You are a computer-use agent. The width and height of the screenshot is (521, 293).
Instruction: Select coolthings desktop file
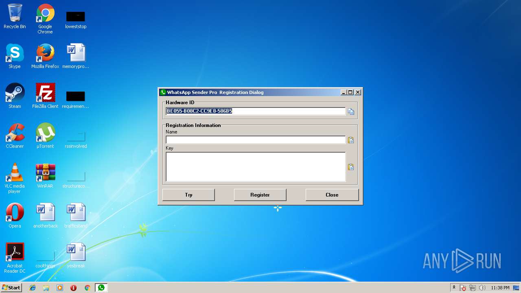[x=45, y=258]
